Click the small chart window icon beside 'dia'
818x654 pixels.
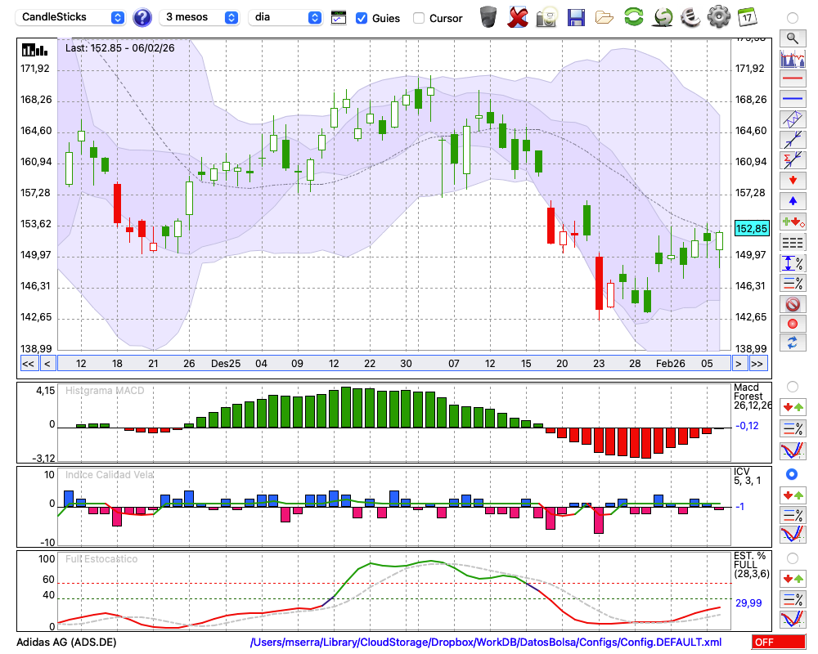(x=339, y=18)
